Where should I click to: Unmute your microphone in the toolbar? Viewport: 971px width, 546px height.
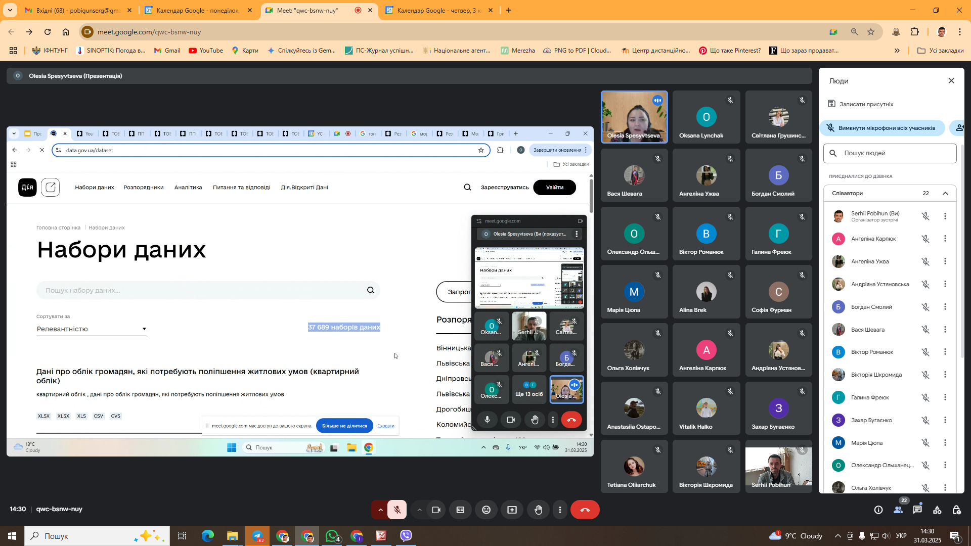coord(397,510)
